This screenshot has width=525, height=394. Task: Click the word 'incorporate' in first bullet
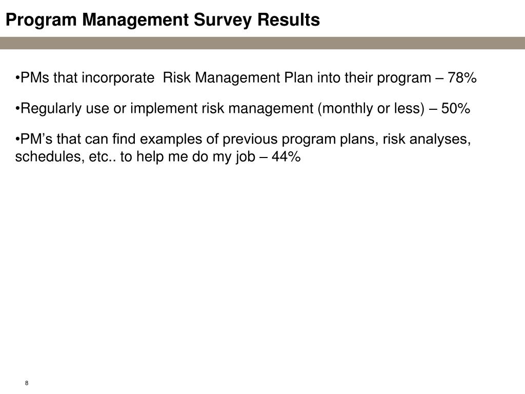click(x=118, y=78)
